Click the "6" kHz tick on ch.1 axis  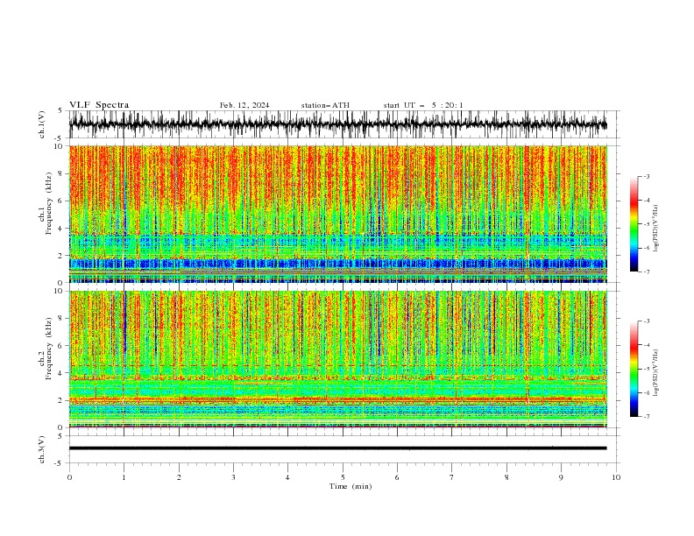point(62,201)
